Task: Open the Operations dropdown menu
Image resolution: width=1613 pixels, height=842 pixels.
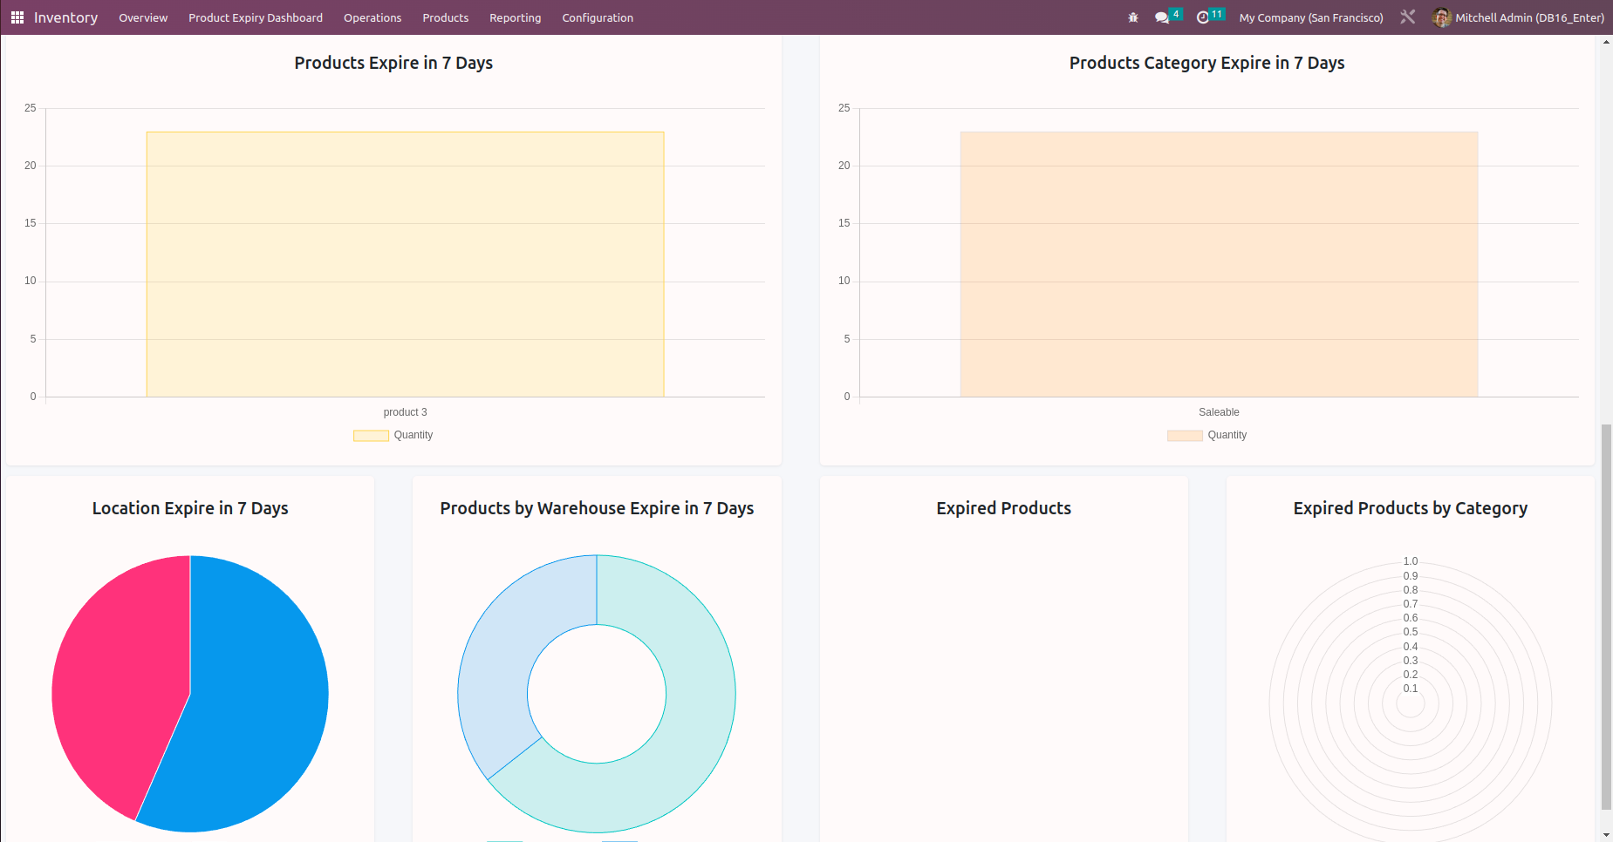Action: click(x=372, y=17)
